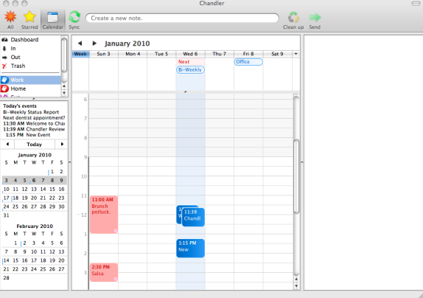Click the Send arrow icon
423x298 pixels.
315,17
